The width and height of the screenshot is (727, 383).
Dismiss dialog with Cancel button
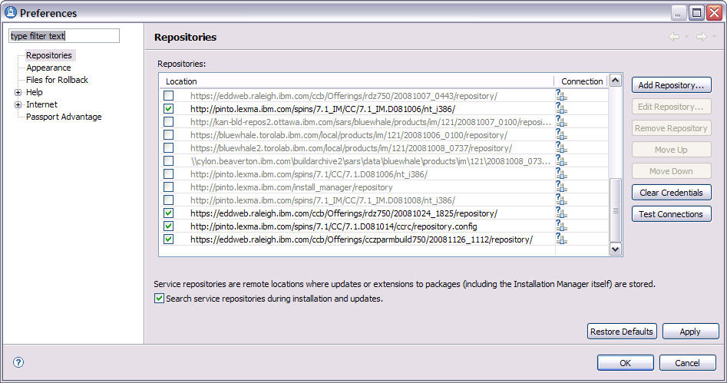(x=688, y=362)
